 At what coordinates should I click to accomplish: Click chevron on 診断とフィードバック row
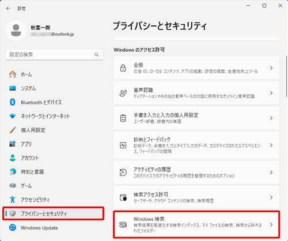(271, 146)
